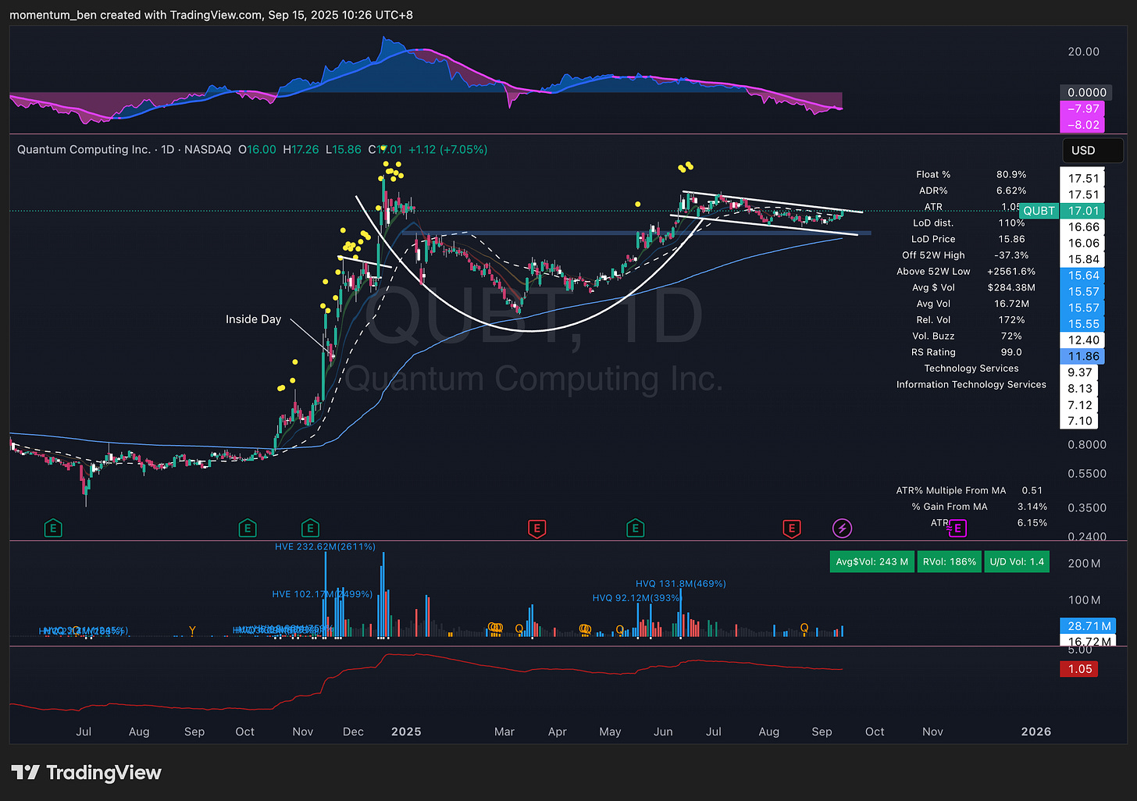Screen dimensions: 1137x801
Task: Click the HVQ 92.12M(393%) volume label
Action: [x=636, y=598]
